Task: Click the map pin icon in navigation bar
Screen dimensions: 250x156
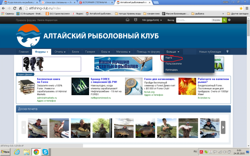Action: click(x=227, y=51)
